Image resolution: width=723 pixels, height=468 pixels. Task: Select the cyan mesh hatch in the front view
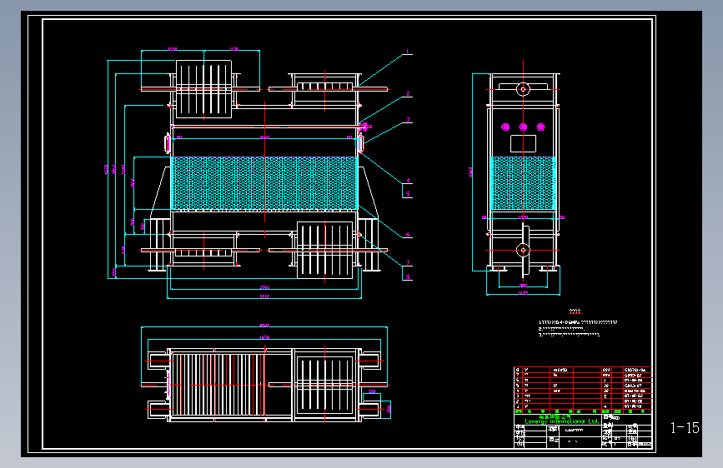(x=264, y=183)
